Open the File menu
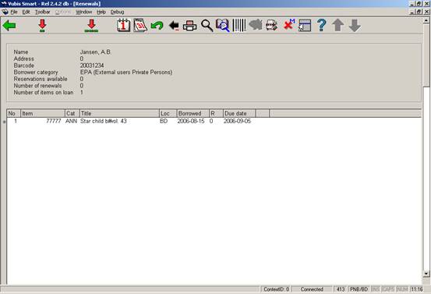 click(x=14, y=12)
